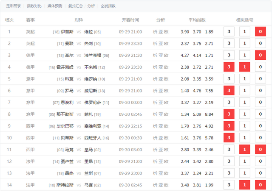Image resolution: width=272 pixels, height=192 pixels.
Task: Click the 平均指数 column header
Action: coord(197,20)
